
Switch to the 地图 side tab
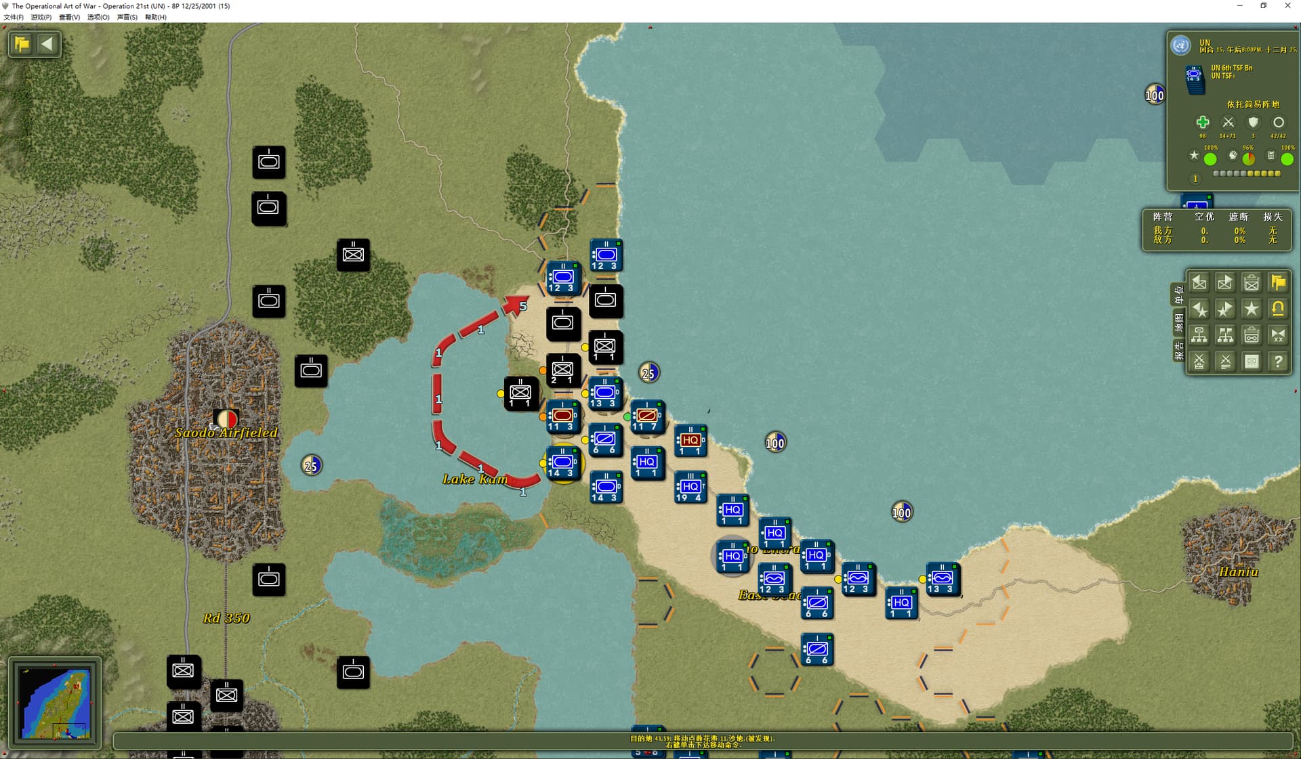[x=1179, y=323]
